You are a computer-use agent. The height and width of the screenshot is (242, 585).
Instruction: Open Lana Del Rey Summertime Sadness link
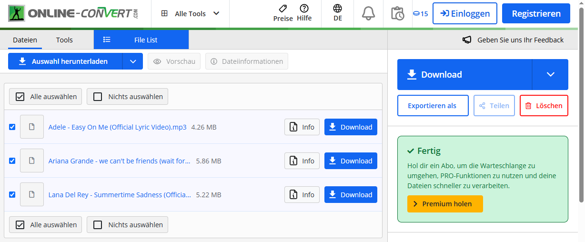(120, 195)
